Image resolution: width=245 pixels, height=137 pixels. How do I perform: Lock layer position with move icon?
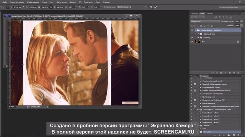click(208, 26)
